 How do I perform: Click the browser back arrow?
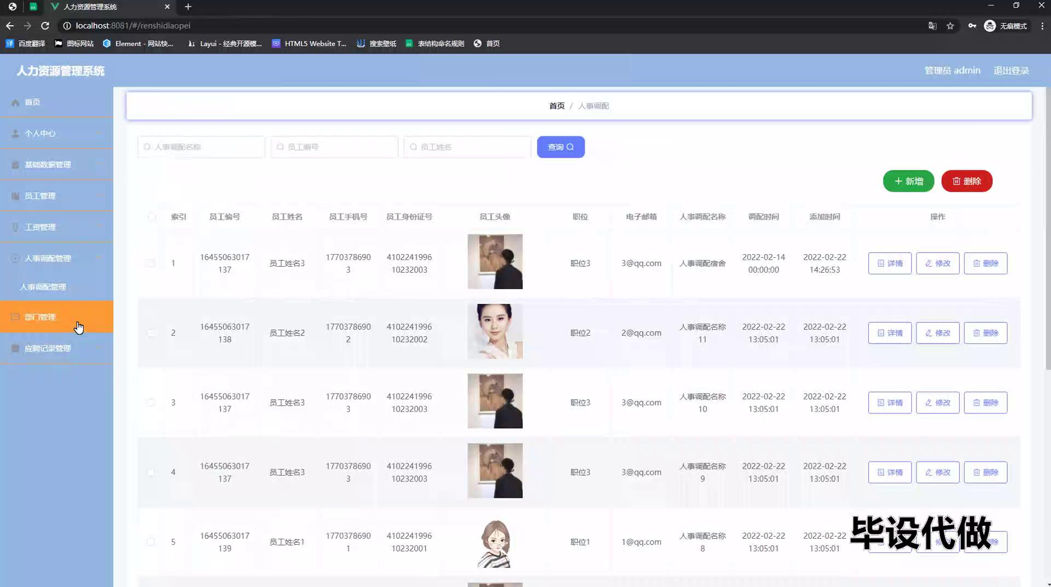(10, 26)
